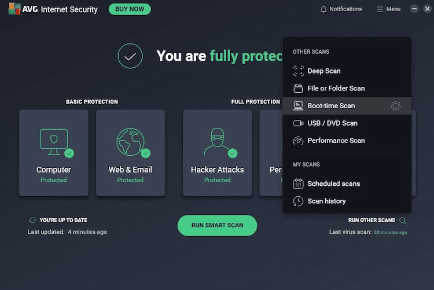Open the Web & Email protection tile
The image size is (434, 290).
point(130,153)
